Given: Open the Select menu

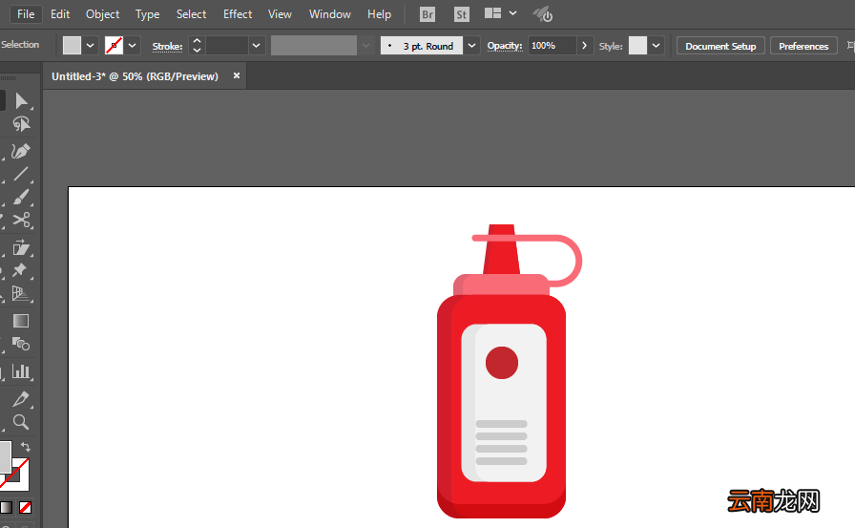Looking at the screenshot, I should point(191,14).
